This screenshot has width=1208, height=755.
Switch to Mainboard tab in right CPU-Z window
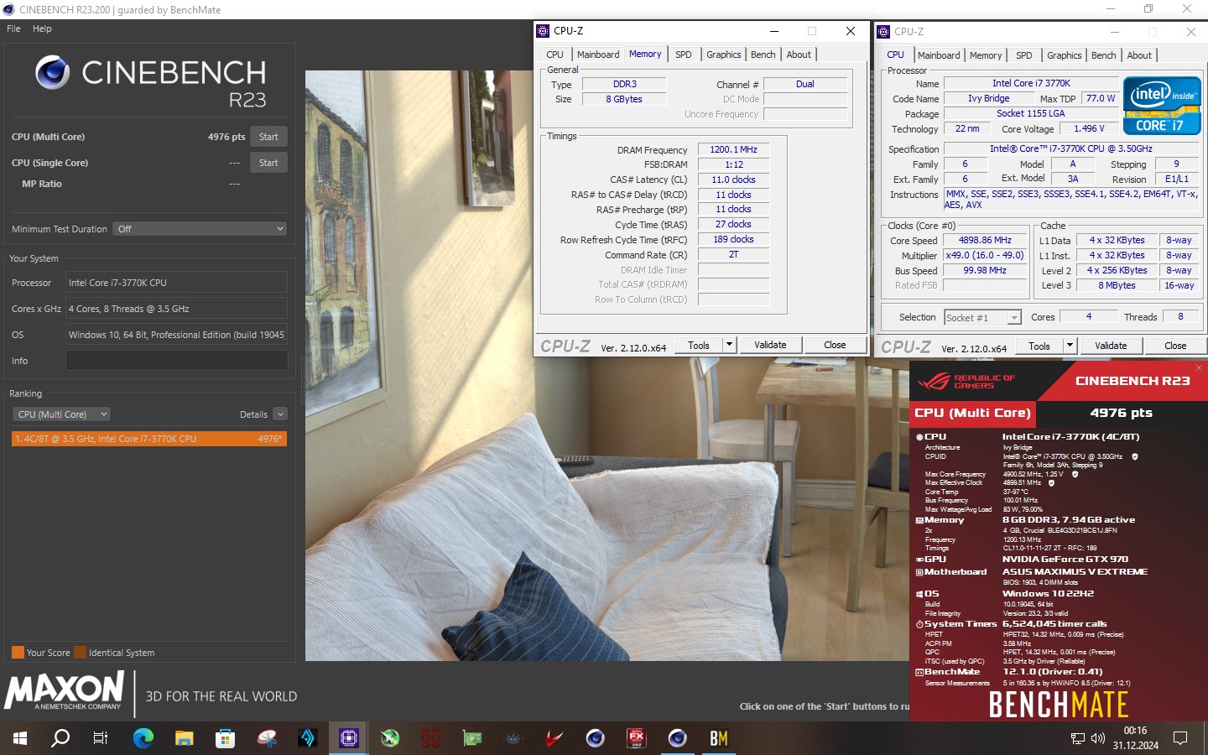coord(939,55)
